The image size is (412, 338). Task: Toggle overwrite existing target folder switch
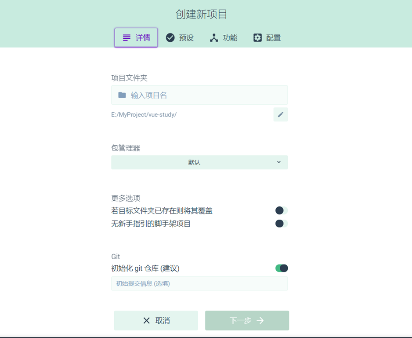click(x=281, y=211)
